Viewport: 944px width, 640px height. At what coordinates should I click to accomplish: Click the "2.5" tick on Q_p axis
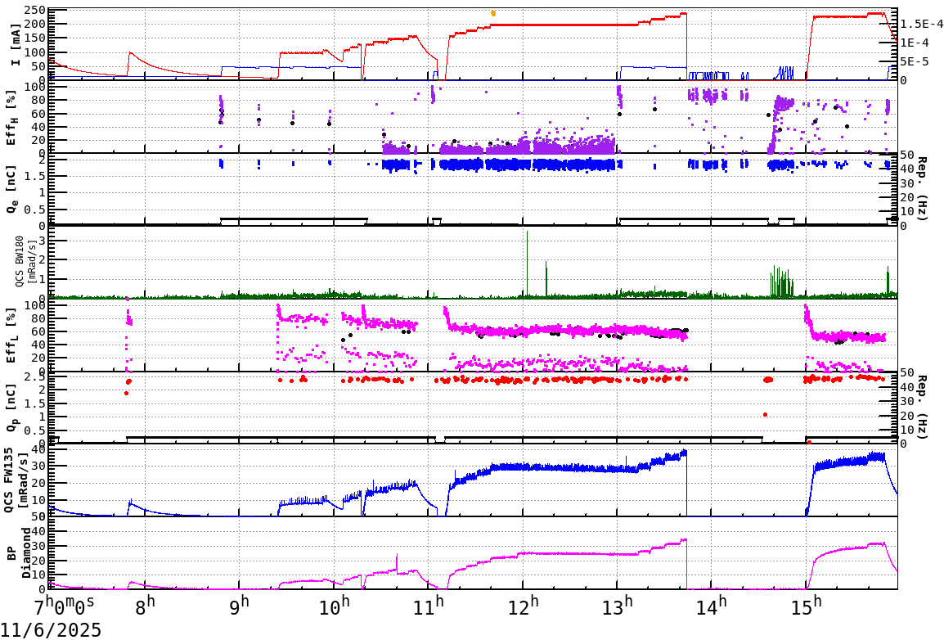(x=35, y=376)
